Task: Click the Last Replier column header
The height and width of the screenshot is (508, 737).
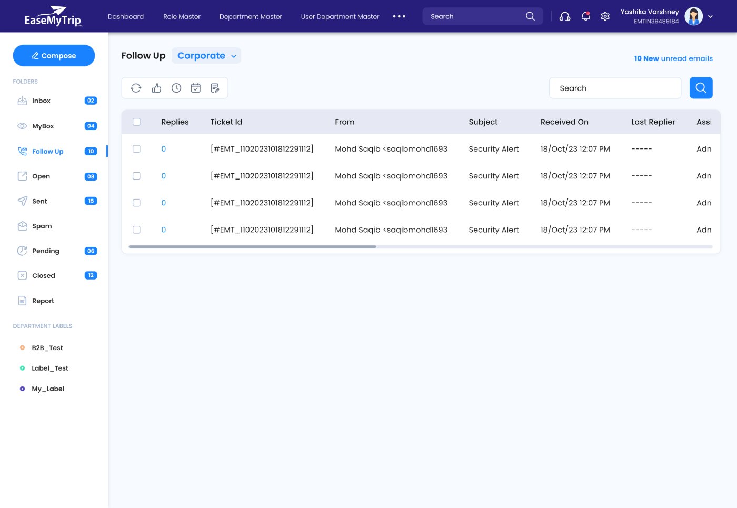Action: pyautogui.click(x=653, y=122)
